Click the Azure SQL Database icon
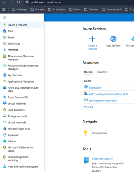This screenshot has height=172, width=134. coord(5,88)
